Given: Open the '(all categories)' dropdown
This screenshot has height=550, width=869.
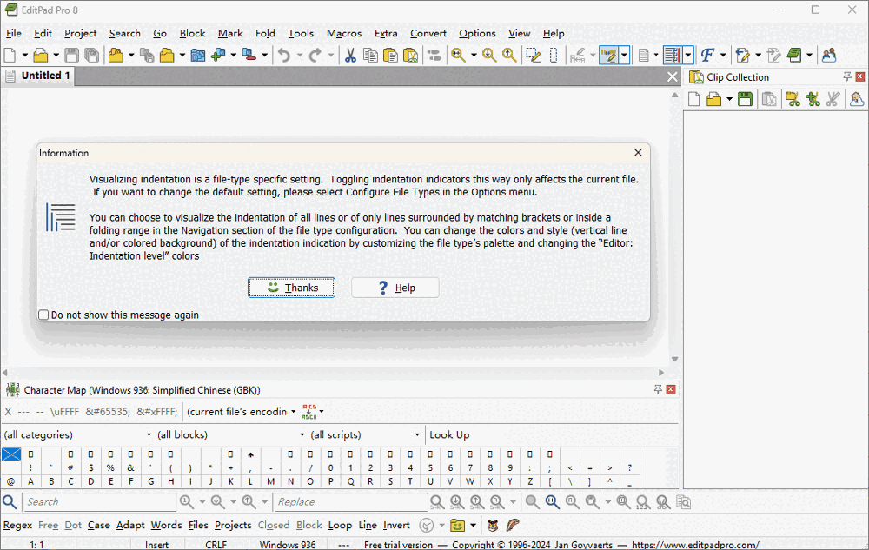Looking at the screenshot, I should click(x=74, y=434).
